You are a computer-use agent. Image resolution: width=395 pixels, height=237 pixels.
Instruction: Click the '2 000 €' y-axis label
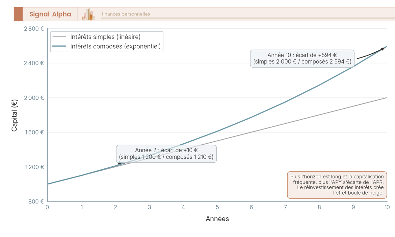[x=34, y=98]
